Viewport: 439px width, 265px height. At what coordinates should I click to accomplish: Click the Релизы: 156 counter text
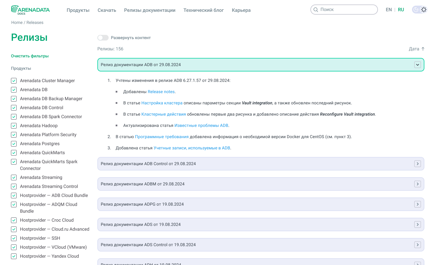[110, 49]
